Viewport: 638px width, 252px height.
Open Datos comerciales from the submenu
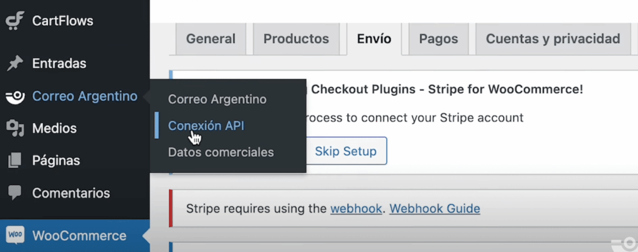(x=221, y=152)
